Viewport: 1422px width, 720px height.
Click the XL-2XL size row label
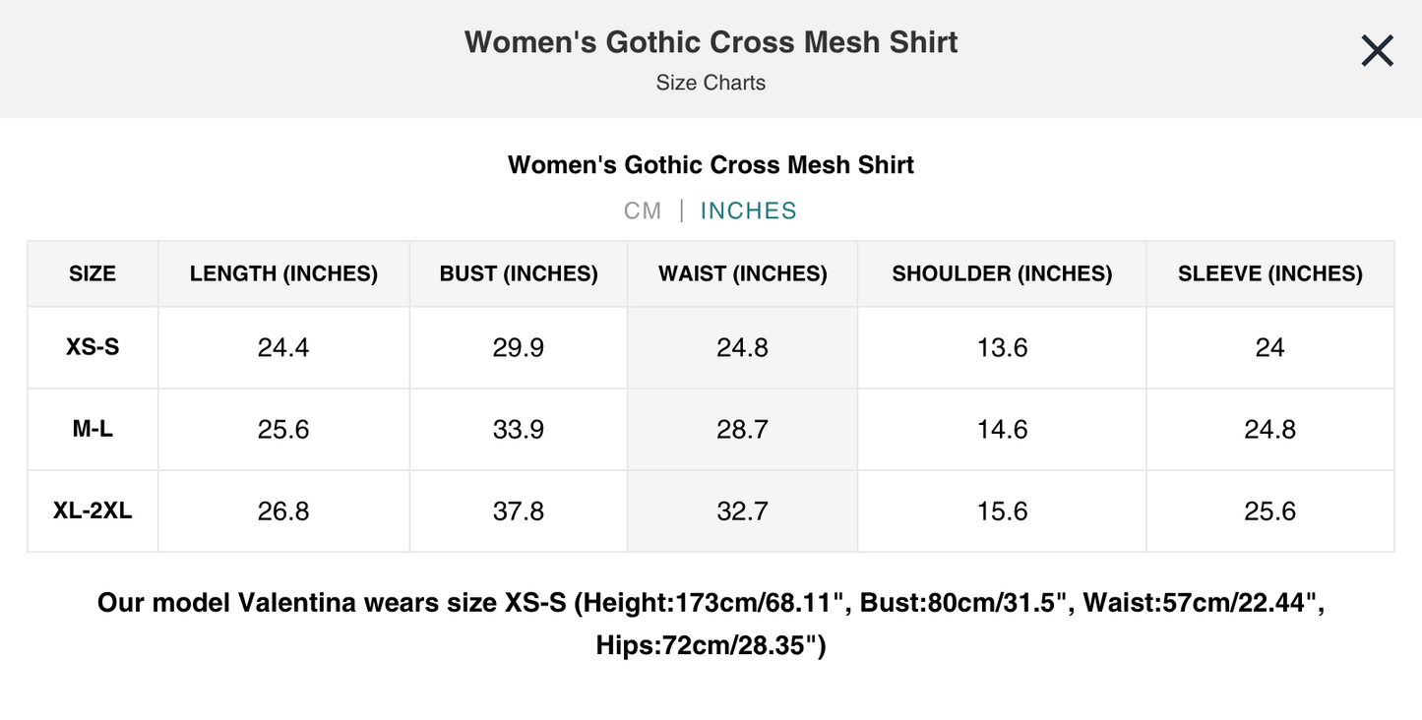[92, 510]
